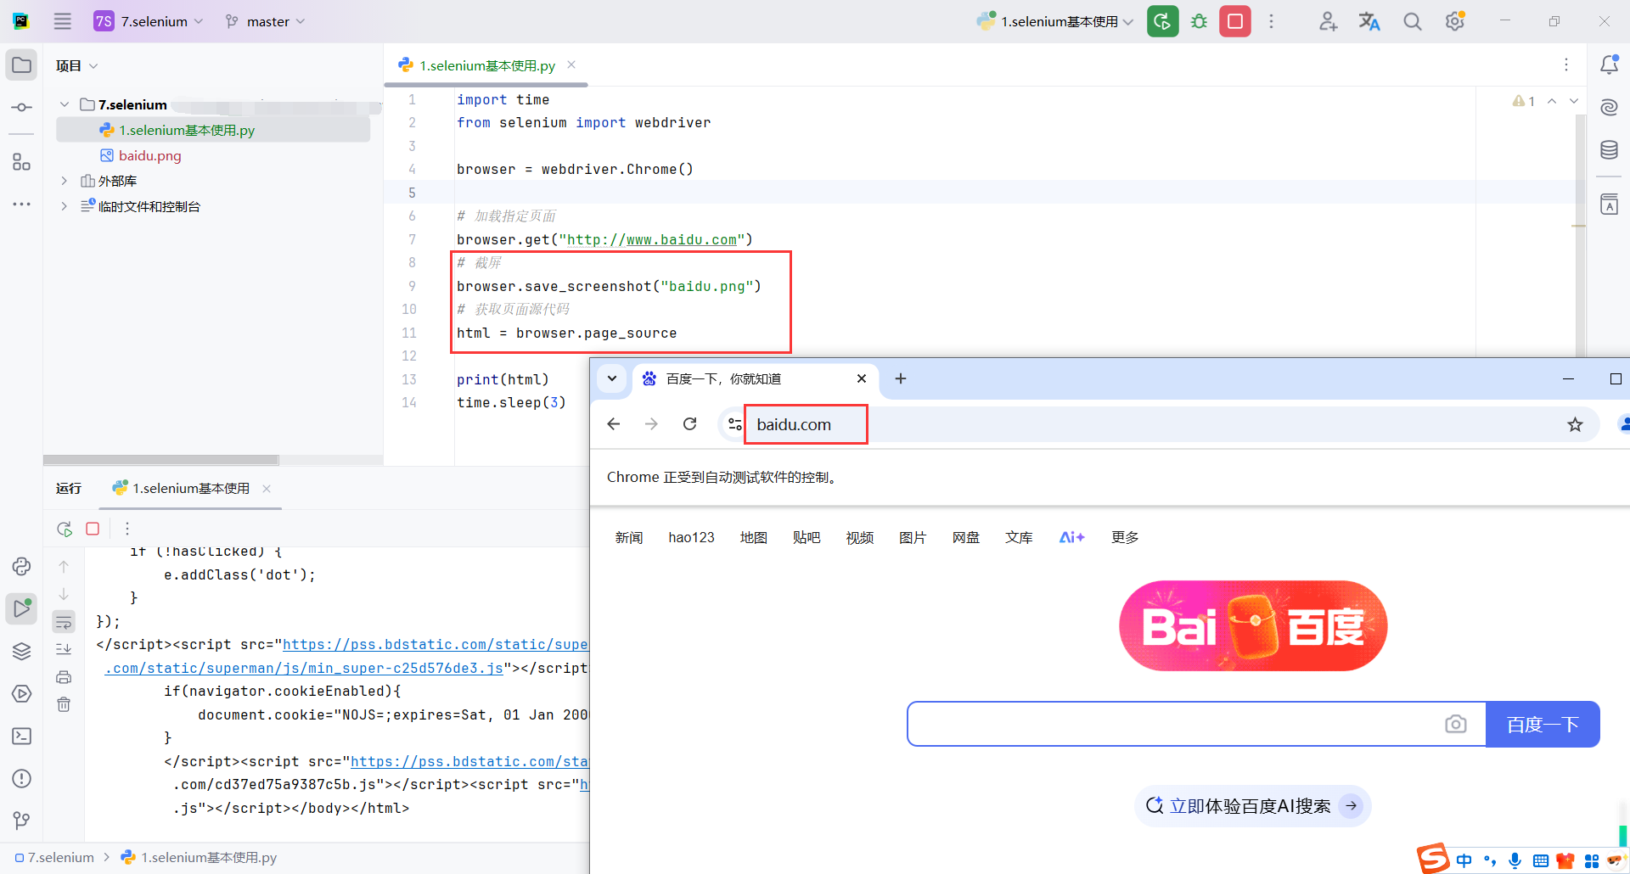Viewport: 1630px width, 874px height.
Task: Click the green Rerun button in title bar
Action: (x=1162, y=21)
